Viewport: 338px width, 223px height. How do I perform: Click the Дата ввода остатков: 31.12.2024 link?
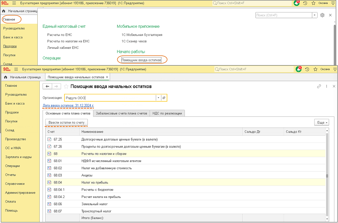(68, 105)
